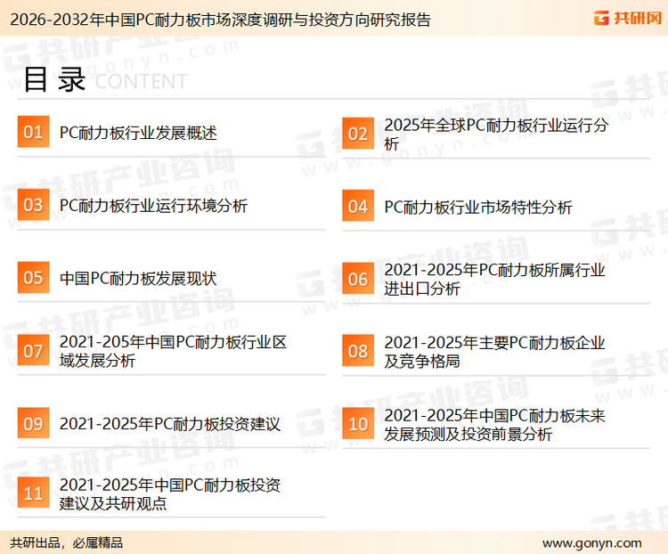Click the orange 09 number badge

[33, 423]
